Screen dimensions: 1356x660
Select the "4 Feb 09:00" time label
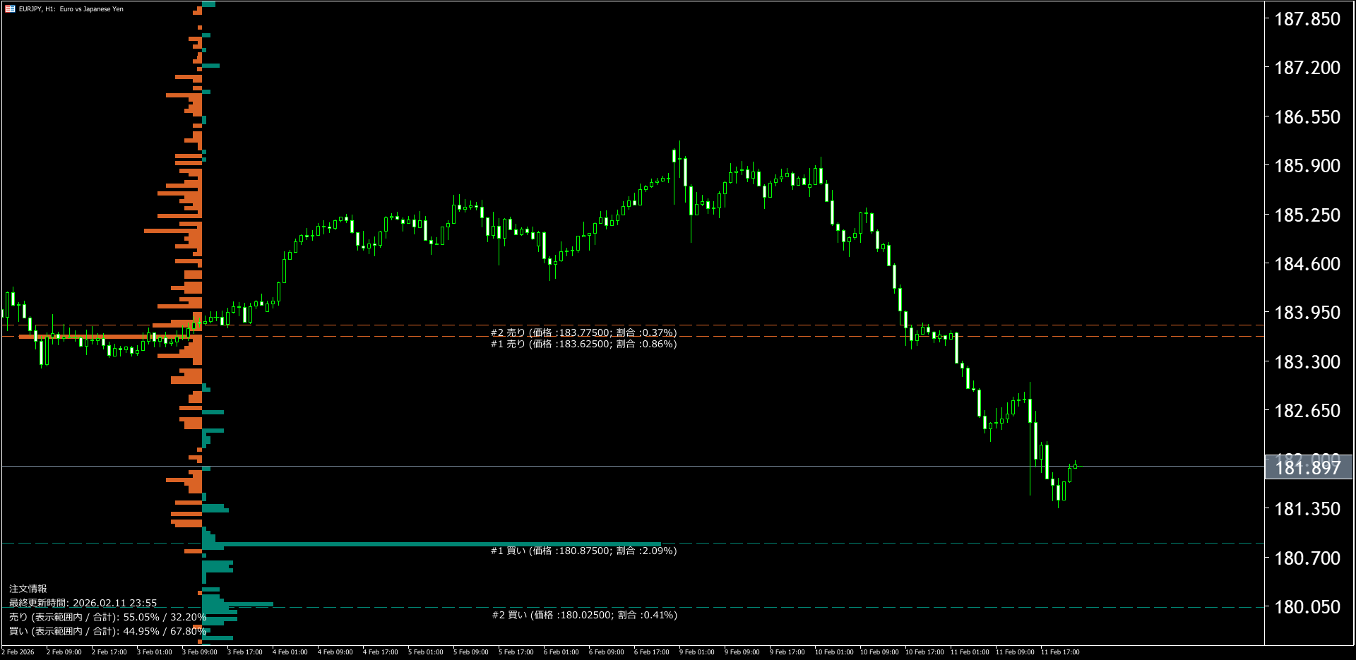(335, 652)
